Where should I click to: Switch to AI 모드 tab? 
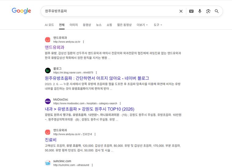pyautogui.click(x=49, y=25)
